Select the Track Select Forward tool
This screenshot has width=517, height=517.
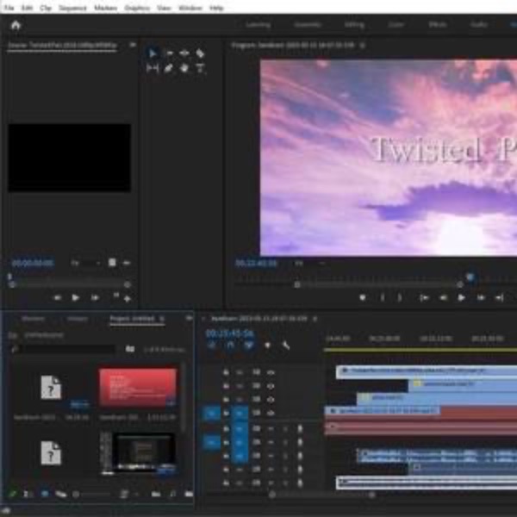click(169, 53)
